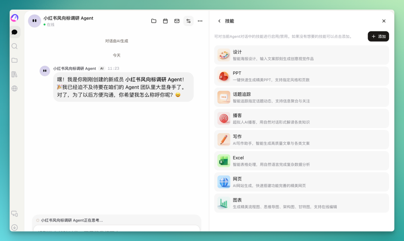Screen dimensions: 404x241
Task: Click the 话题追踪 skill title text
Action: pos(242,94)
